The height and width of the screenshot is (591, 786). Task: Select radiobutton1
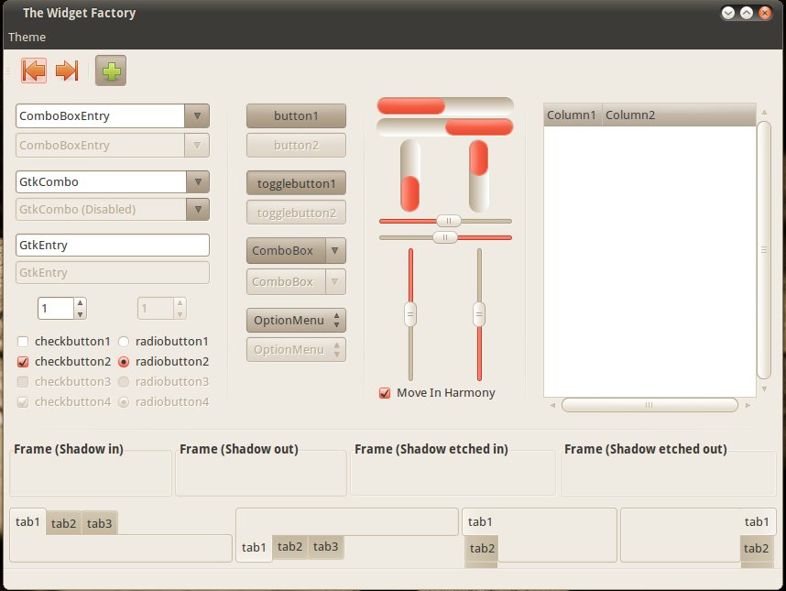(x=124, y=342)
